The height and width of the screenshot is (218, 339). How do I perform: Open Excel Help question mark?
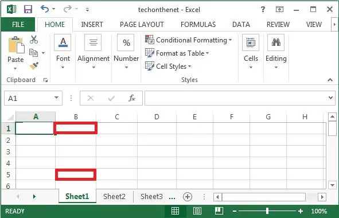(x=263, y=9)
